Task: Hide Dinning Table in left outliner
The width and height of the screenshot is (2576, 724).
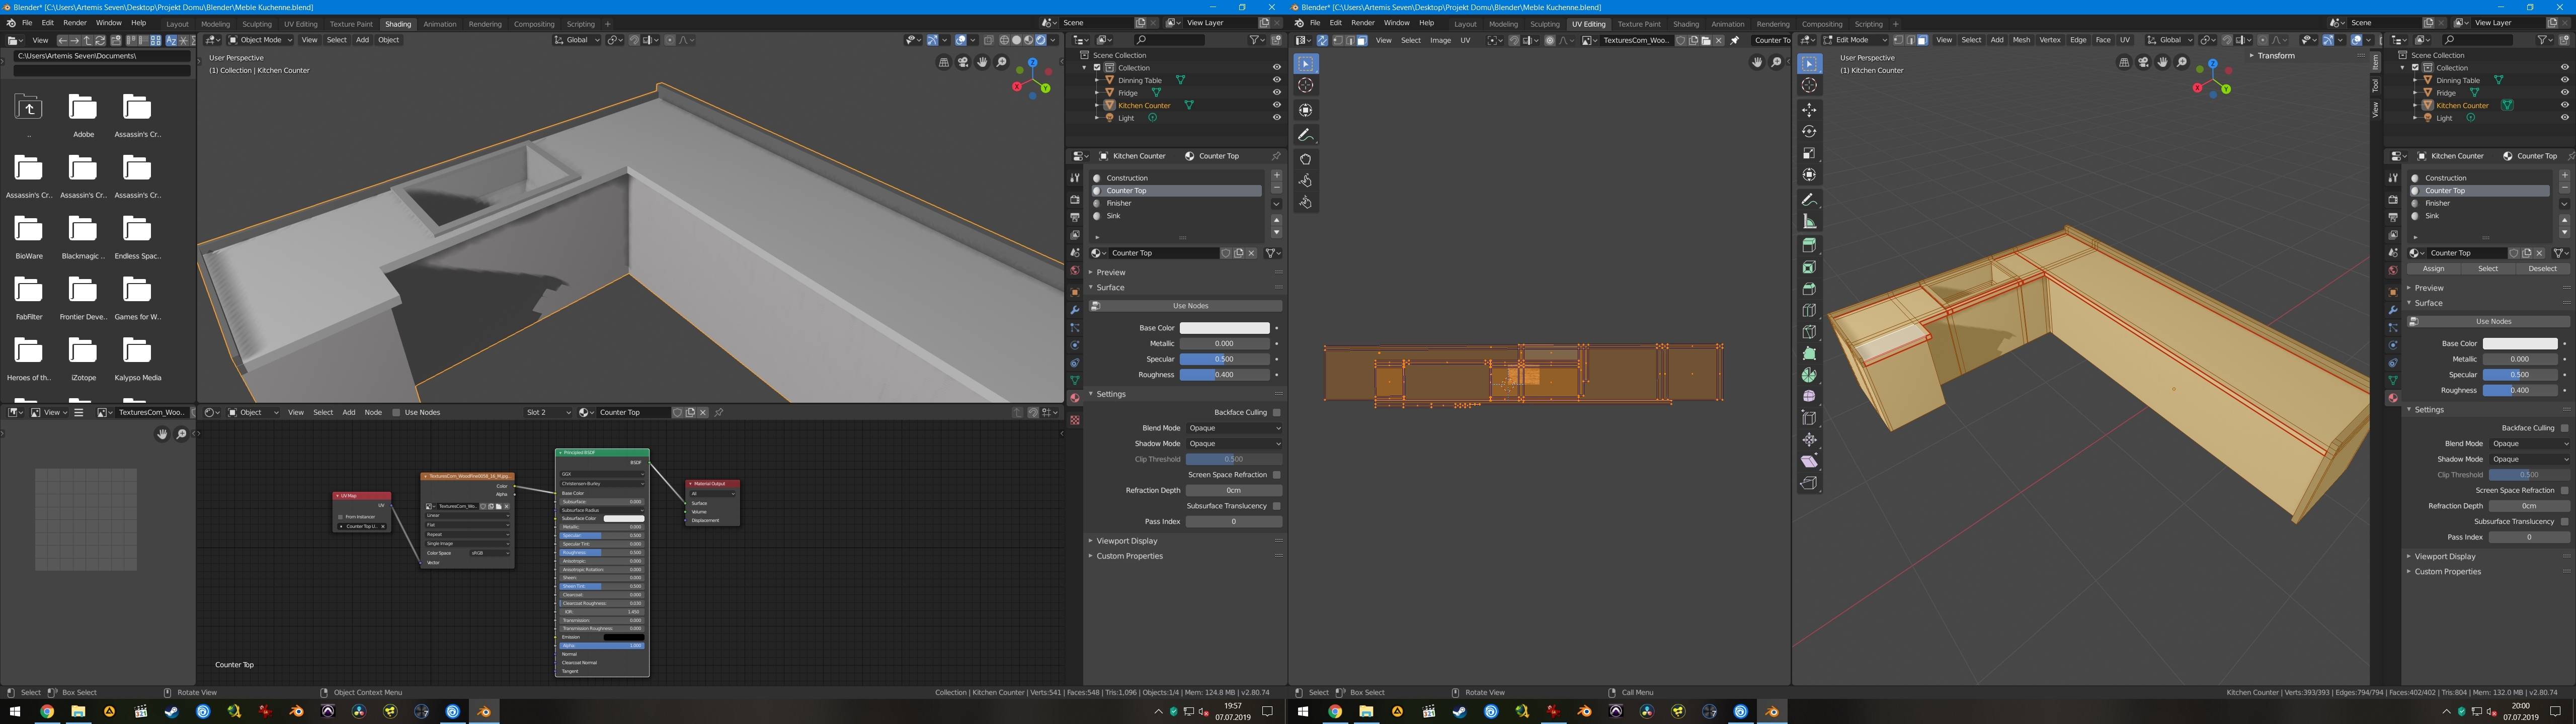Action: click(x=1276, y=80)
